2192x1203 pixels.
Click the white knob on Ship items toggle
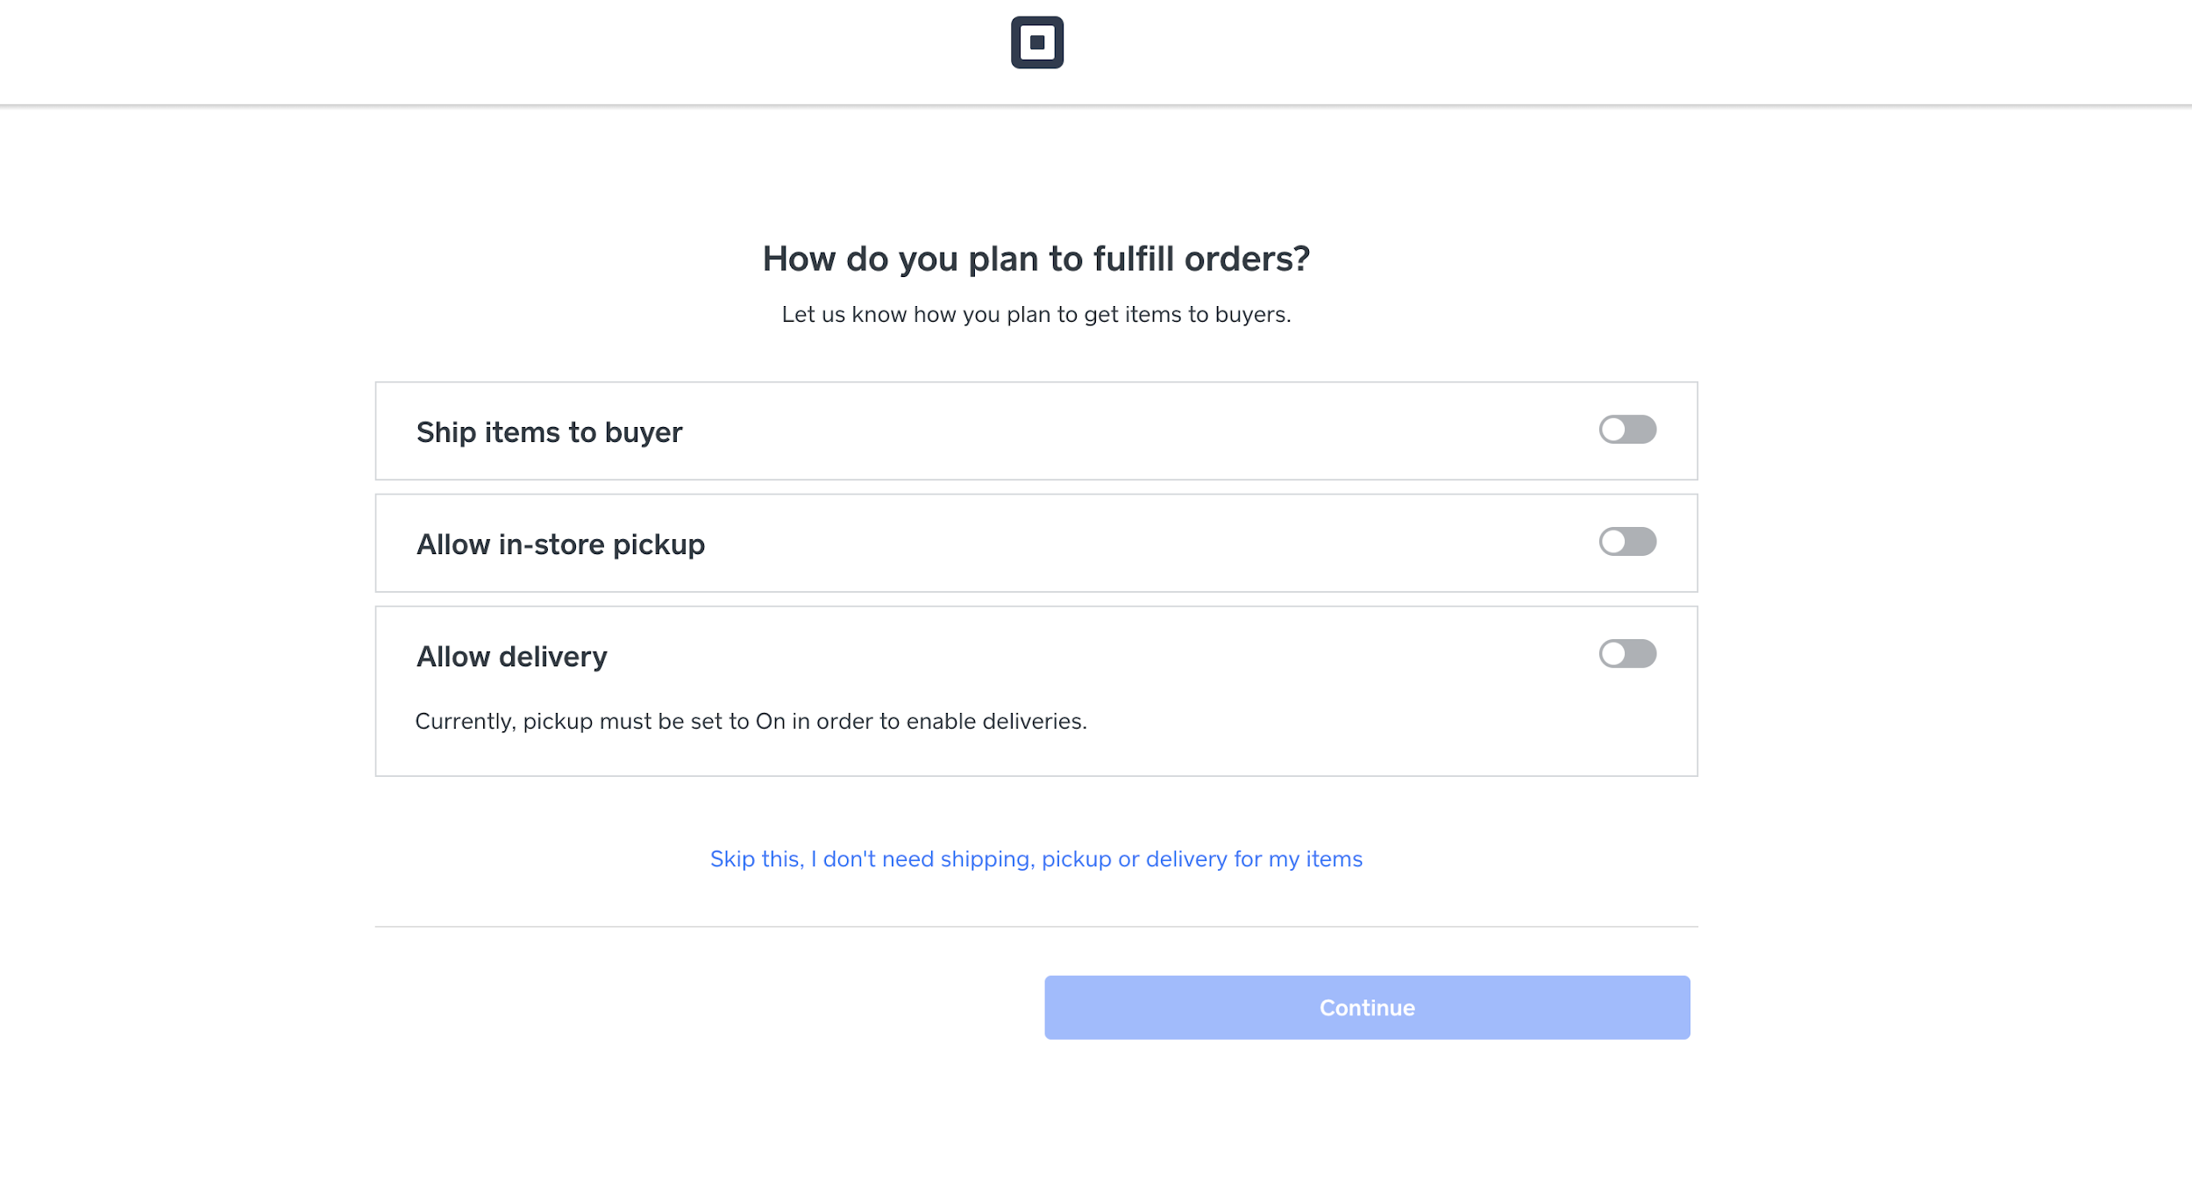pyautogui.click(x=1613, y=430)
